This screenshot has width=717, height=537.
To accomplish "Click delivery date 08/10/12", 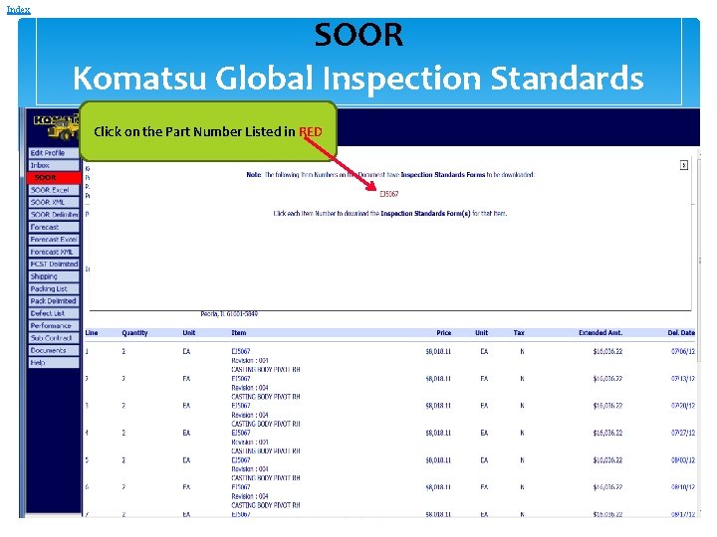I will pos(683,487).
